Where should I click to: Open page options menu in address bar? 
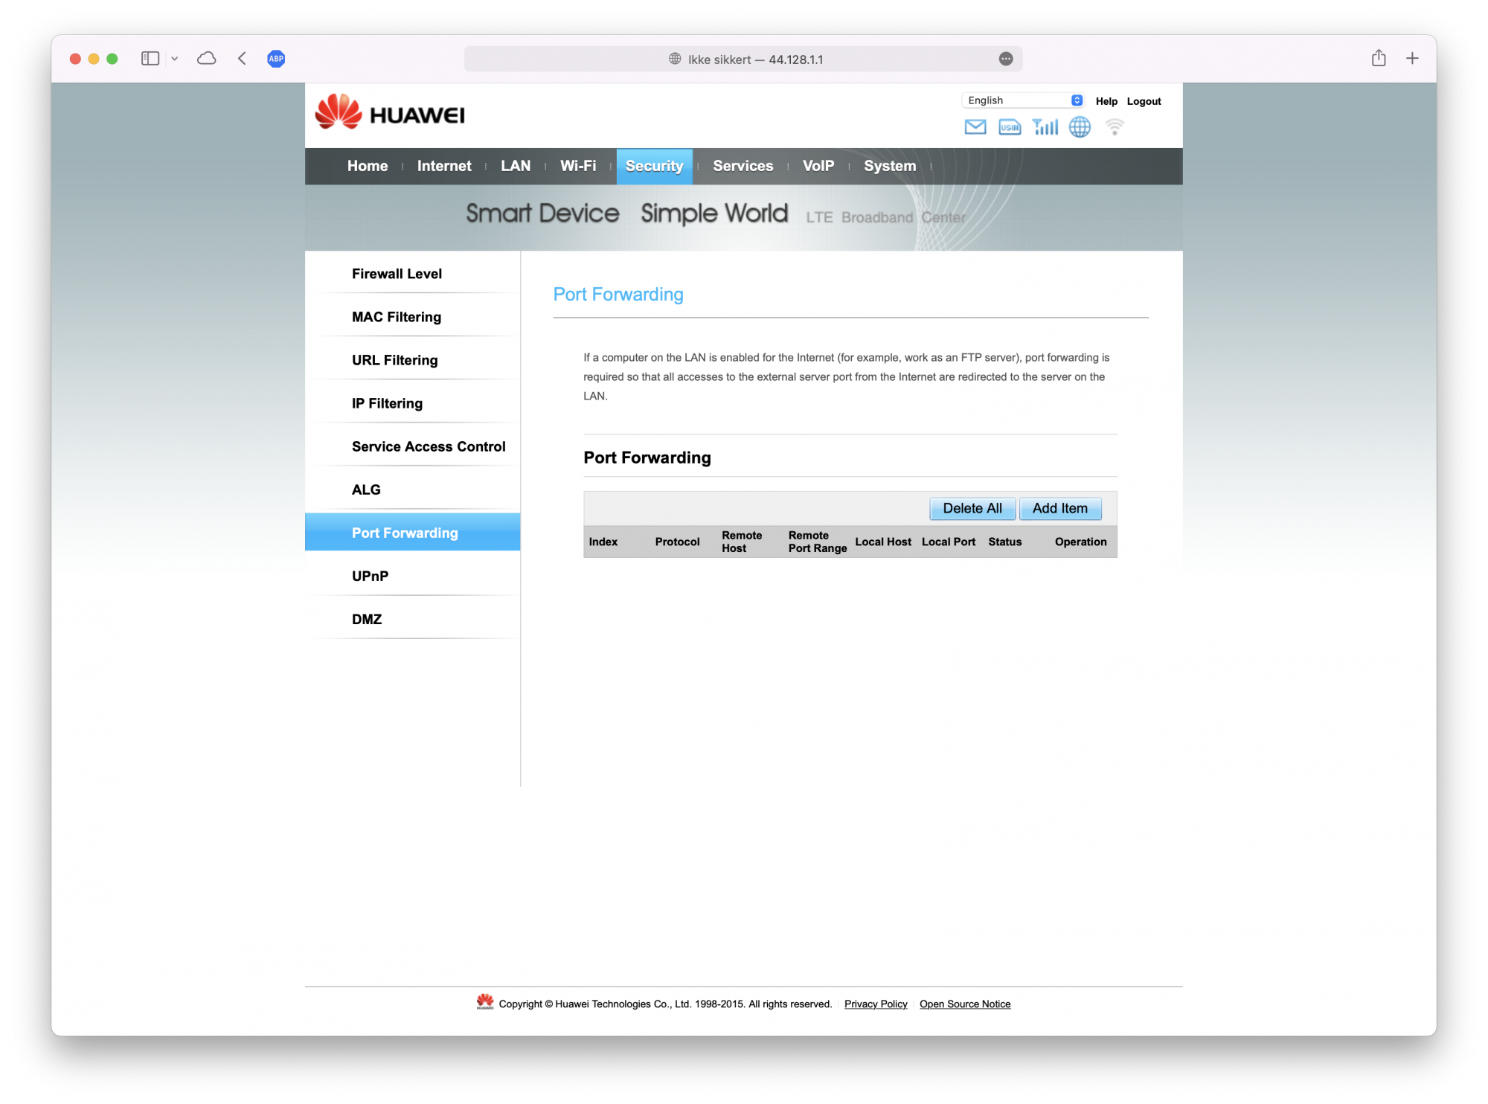pyautogui.click(x=1006, y=59)
